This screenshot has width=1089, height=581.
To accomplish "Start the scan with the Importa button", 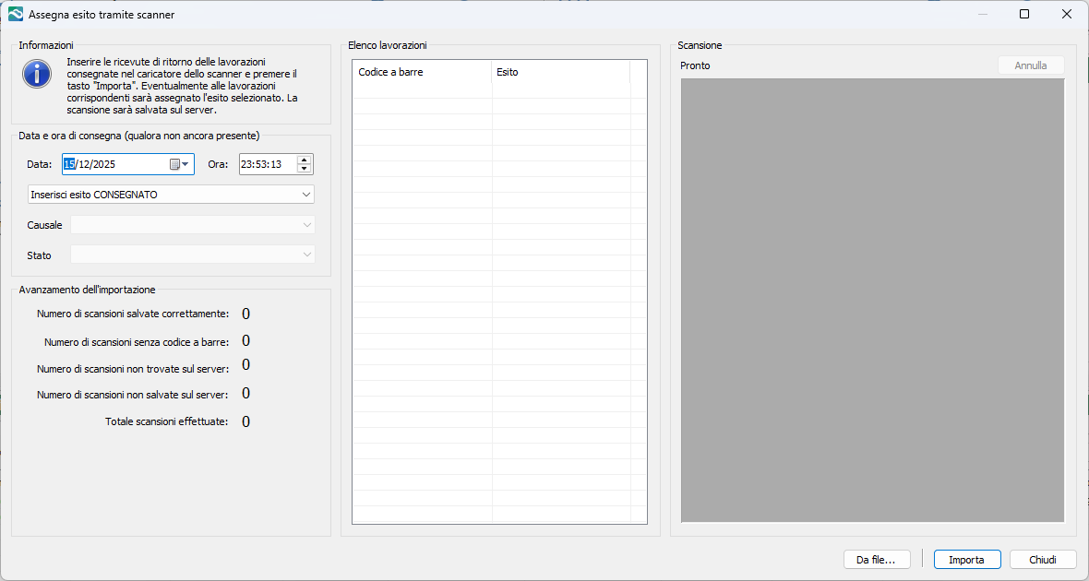I will (966, 560).
